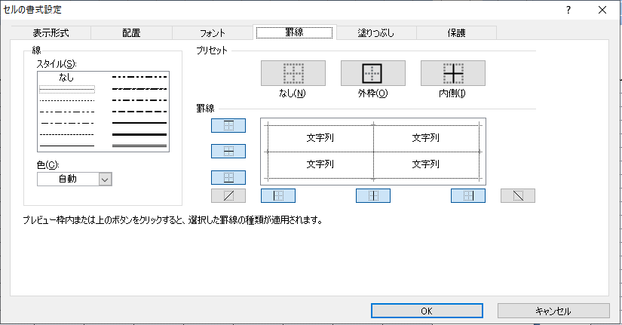Toggle the inside vertical border button
This screenshot has height=325, width=622.
(372, 196)
